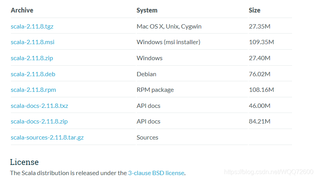Select the 109.35M size value

(x=262, y=42)
